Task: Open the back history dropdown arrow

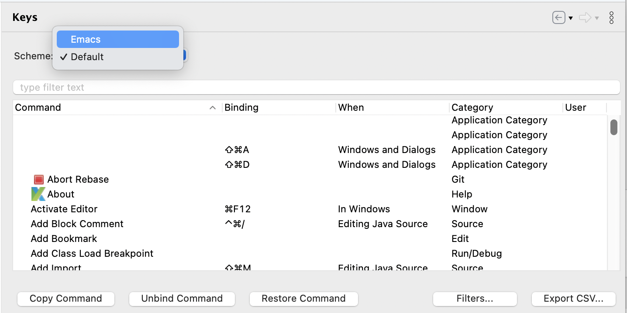Action: click(x=571, y=18)
